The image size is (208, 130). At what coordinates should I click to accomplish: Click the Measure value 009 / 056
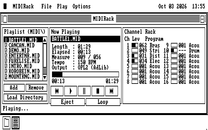tap(89, 57)
